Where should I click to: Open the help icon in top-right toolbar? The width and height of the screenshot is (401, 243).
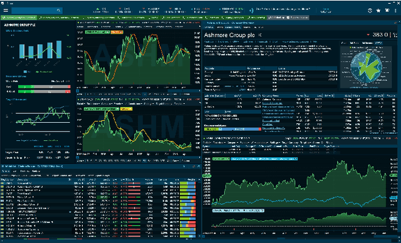click(x=370, y=11)
